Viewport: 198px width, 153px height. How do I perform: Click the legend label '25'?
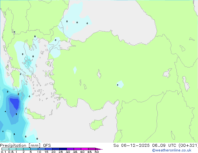pyautogui.click(x=61, y=152)
